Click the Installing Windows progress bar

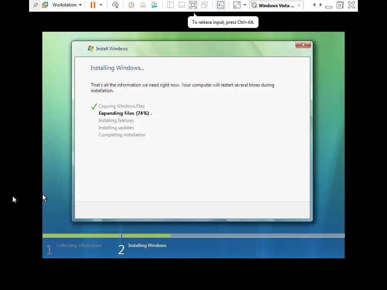point(233,236)
